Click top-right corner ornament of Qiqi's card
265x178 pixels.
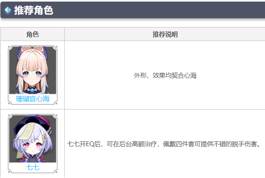coord(56,115)
